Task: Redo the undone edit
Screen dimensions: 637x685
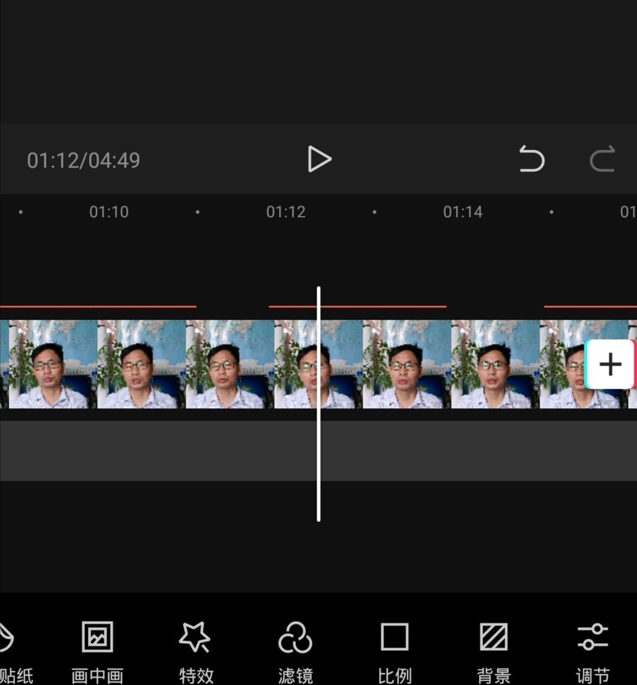Action: coord(603,159)
